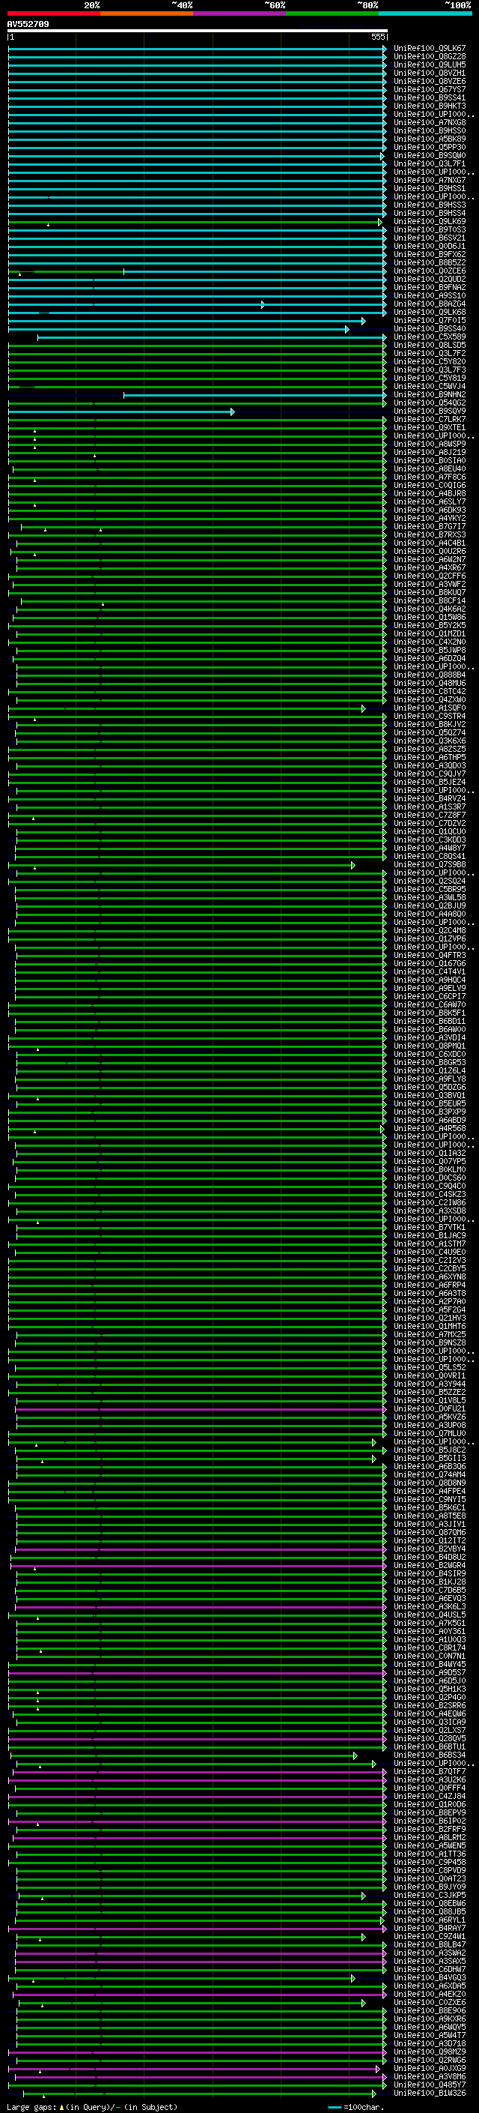Click the purple alignment bar for UniRef100_B4RAY7

point(198,1929)
